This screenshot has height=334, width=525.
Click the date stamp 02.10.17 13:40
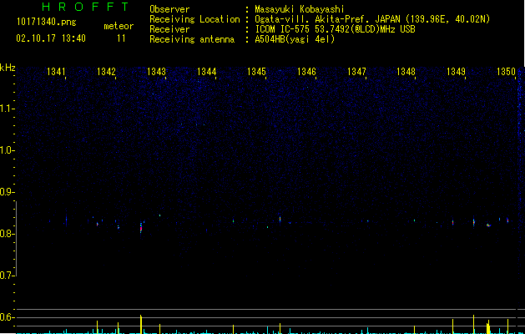click(51, 38)
